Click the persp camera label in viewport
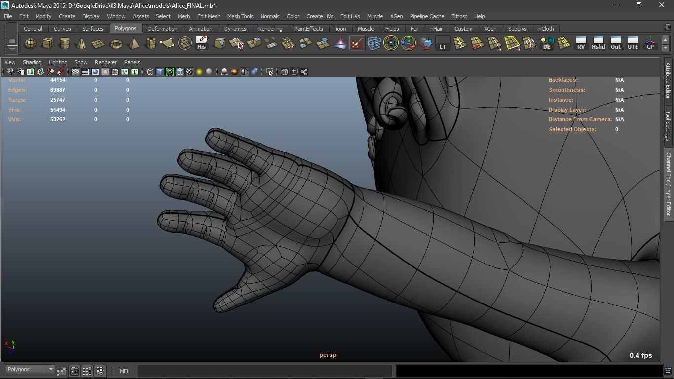Viewport: 674px width, 379px height. (328, 355)
